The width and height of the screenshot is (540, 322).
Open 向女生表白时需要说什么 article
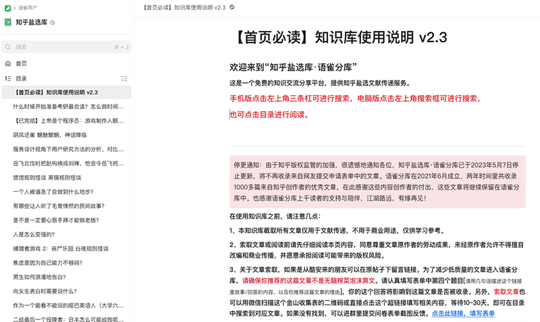(x=45, y=291)
